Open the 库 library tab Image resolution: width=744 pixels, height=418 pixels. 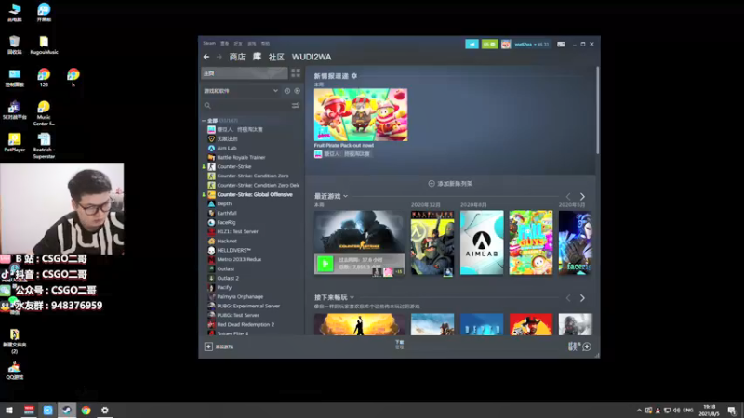coord(257,57)
